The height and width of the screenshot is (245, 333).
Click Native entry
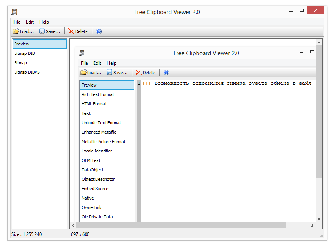(x=107, y=198)
